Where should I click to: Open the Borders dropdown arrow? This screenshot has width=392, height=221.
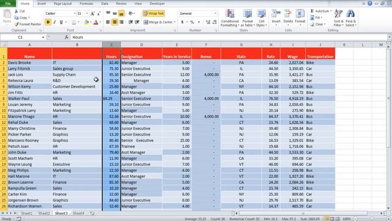[78, 22]
